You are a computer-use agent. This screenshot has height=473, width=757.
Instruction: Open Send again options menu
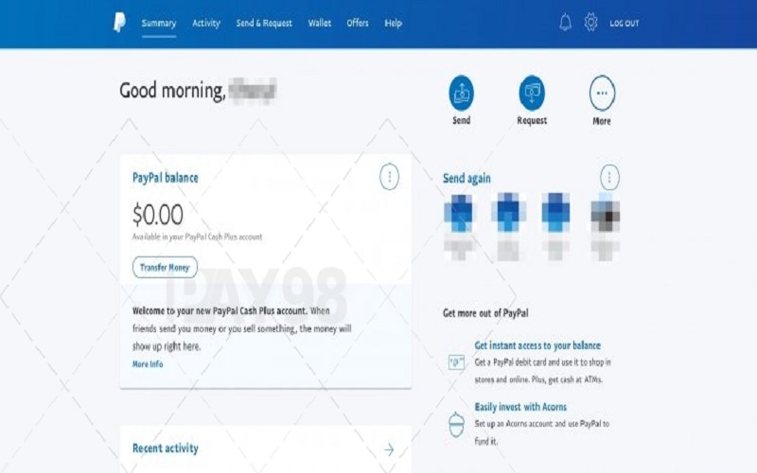(609, 177)
